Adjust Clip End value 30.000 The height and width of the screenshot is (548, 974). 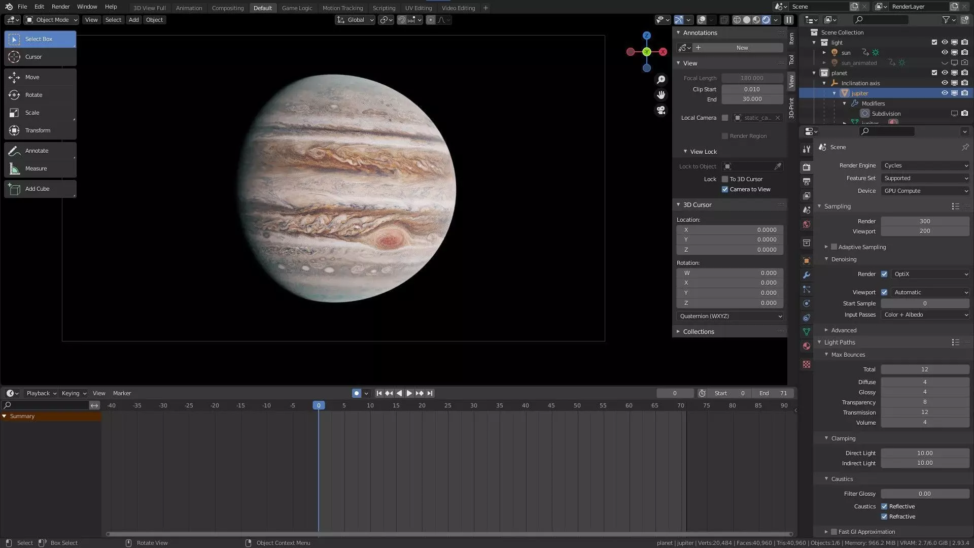(752, 99)
